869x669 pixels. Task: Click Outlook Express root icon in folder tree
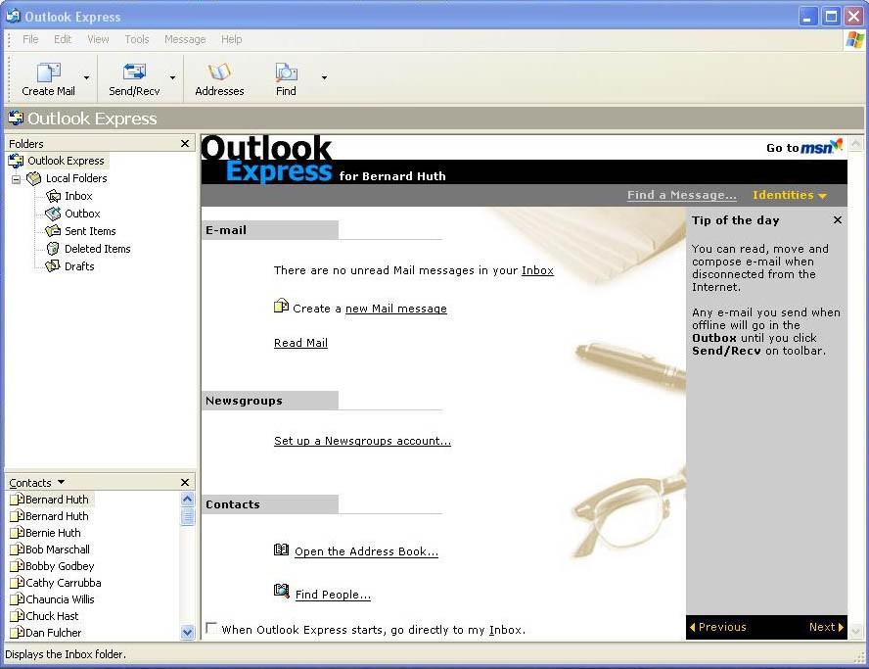coord(16,161)
